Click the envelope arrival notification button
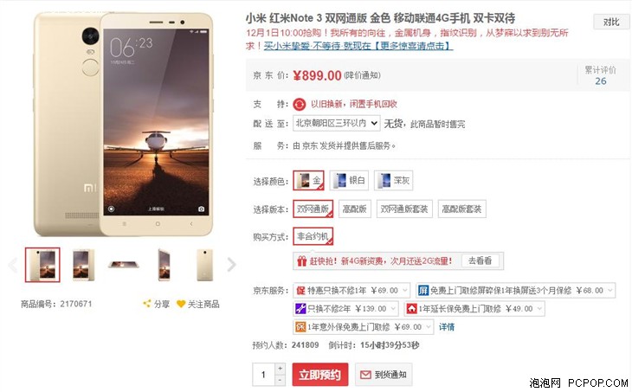Screen dimensions: 632x392 coord(384,375)
